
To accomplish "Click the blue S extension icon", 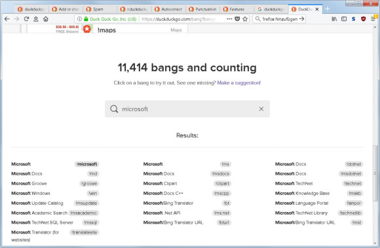I will tap(354, 19).
